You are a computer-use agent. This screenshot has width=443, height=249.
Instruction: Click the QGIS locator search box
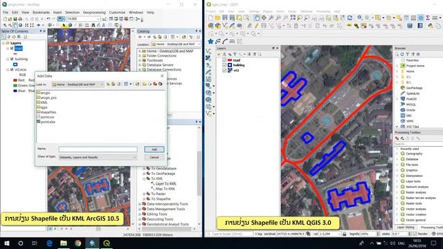coord(229,234)
